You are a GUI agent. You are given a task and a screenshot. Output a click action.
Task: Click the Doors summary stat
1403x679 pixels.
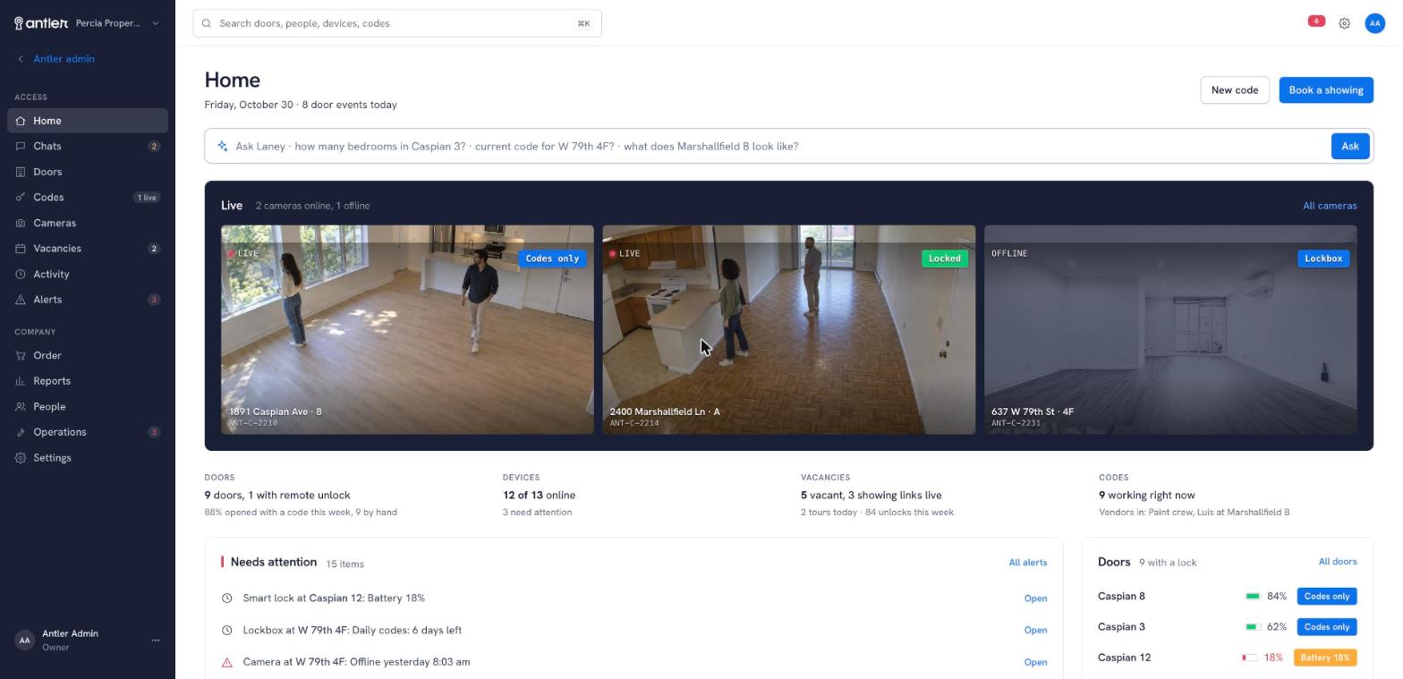click(302, 496)
